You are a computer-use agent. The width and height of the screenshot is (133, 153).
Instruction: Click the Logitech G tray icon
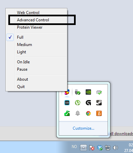[88, 103]
